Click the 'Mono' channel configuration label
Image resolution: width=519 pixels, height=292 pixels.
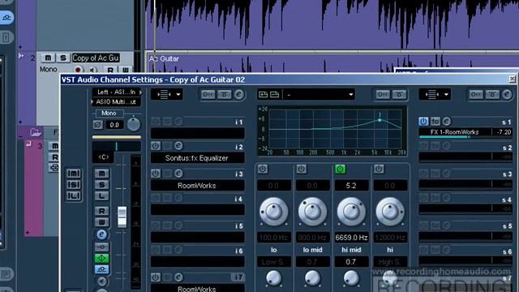[109, 114]
